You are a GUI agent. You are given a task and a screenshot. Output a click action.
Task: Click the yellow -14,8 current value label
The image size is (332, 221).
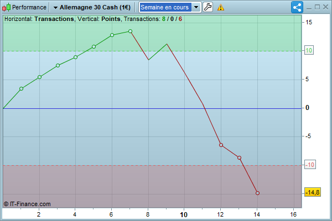pos(313,192)
